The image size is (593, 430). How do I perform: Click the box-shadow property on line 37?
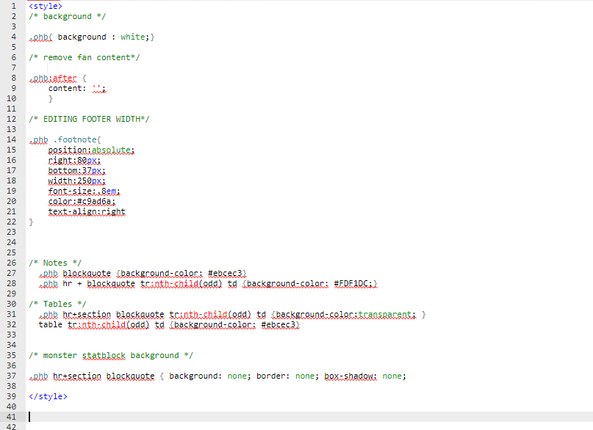(x=351, y=376)
